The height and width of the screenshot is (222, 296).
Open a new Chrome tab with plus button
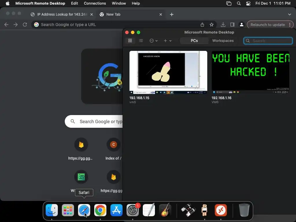172,14
